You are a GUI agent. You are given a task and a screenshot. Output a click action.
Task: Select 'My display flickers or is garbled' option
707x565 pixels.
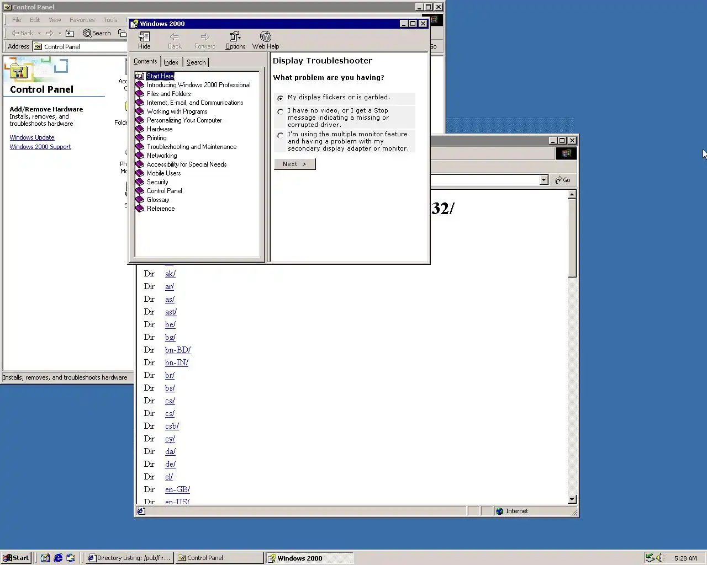281,98
